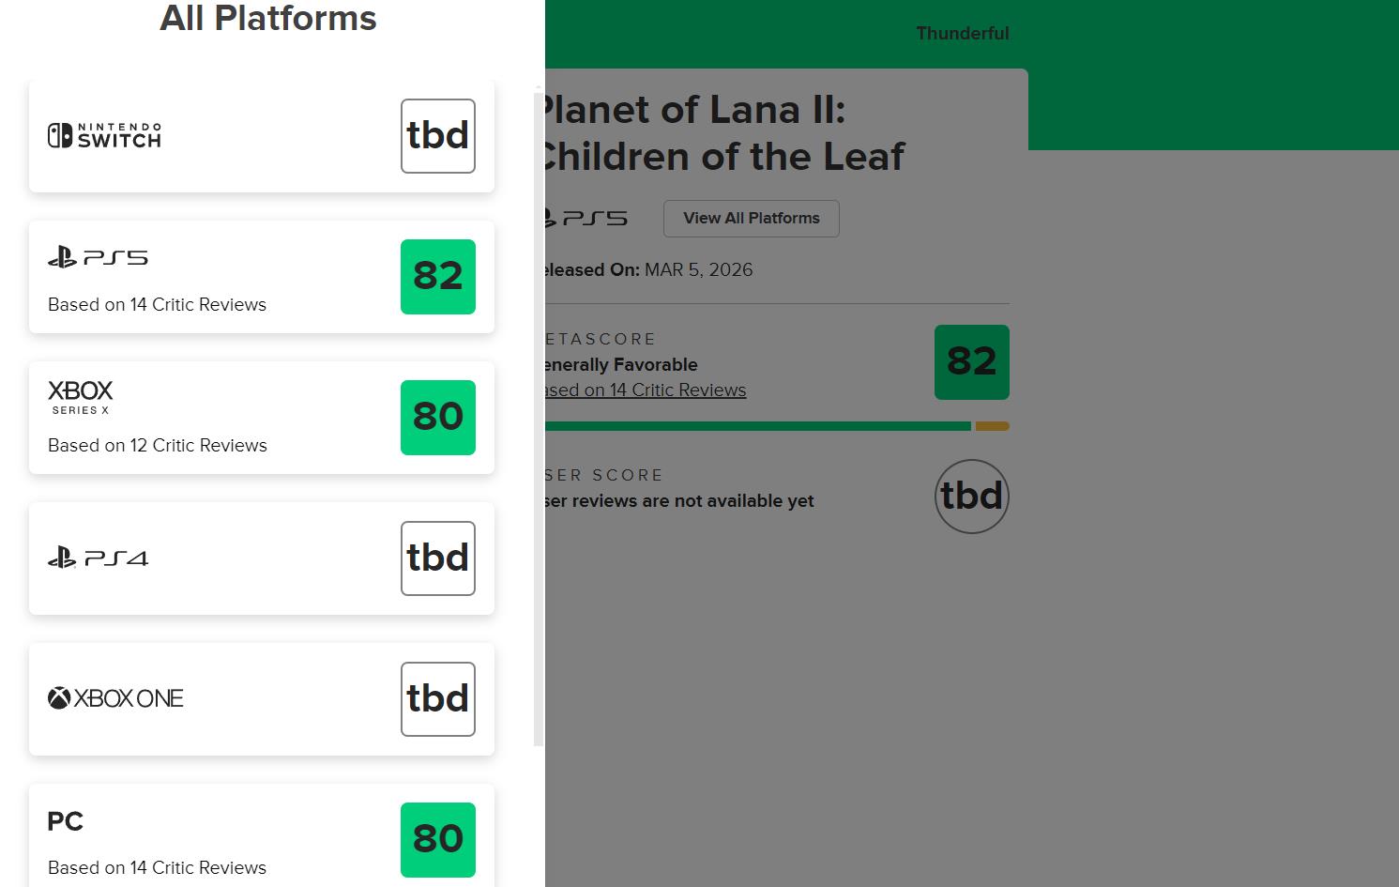The image size is (1399, 887).
Task: Click the PC score badge 80
Action: (438, 839)
